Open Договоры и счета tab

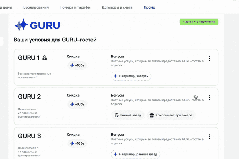tap(117, 7)
